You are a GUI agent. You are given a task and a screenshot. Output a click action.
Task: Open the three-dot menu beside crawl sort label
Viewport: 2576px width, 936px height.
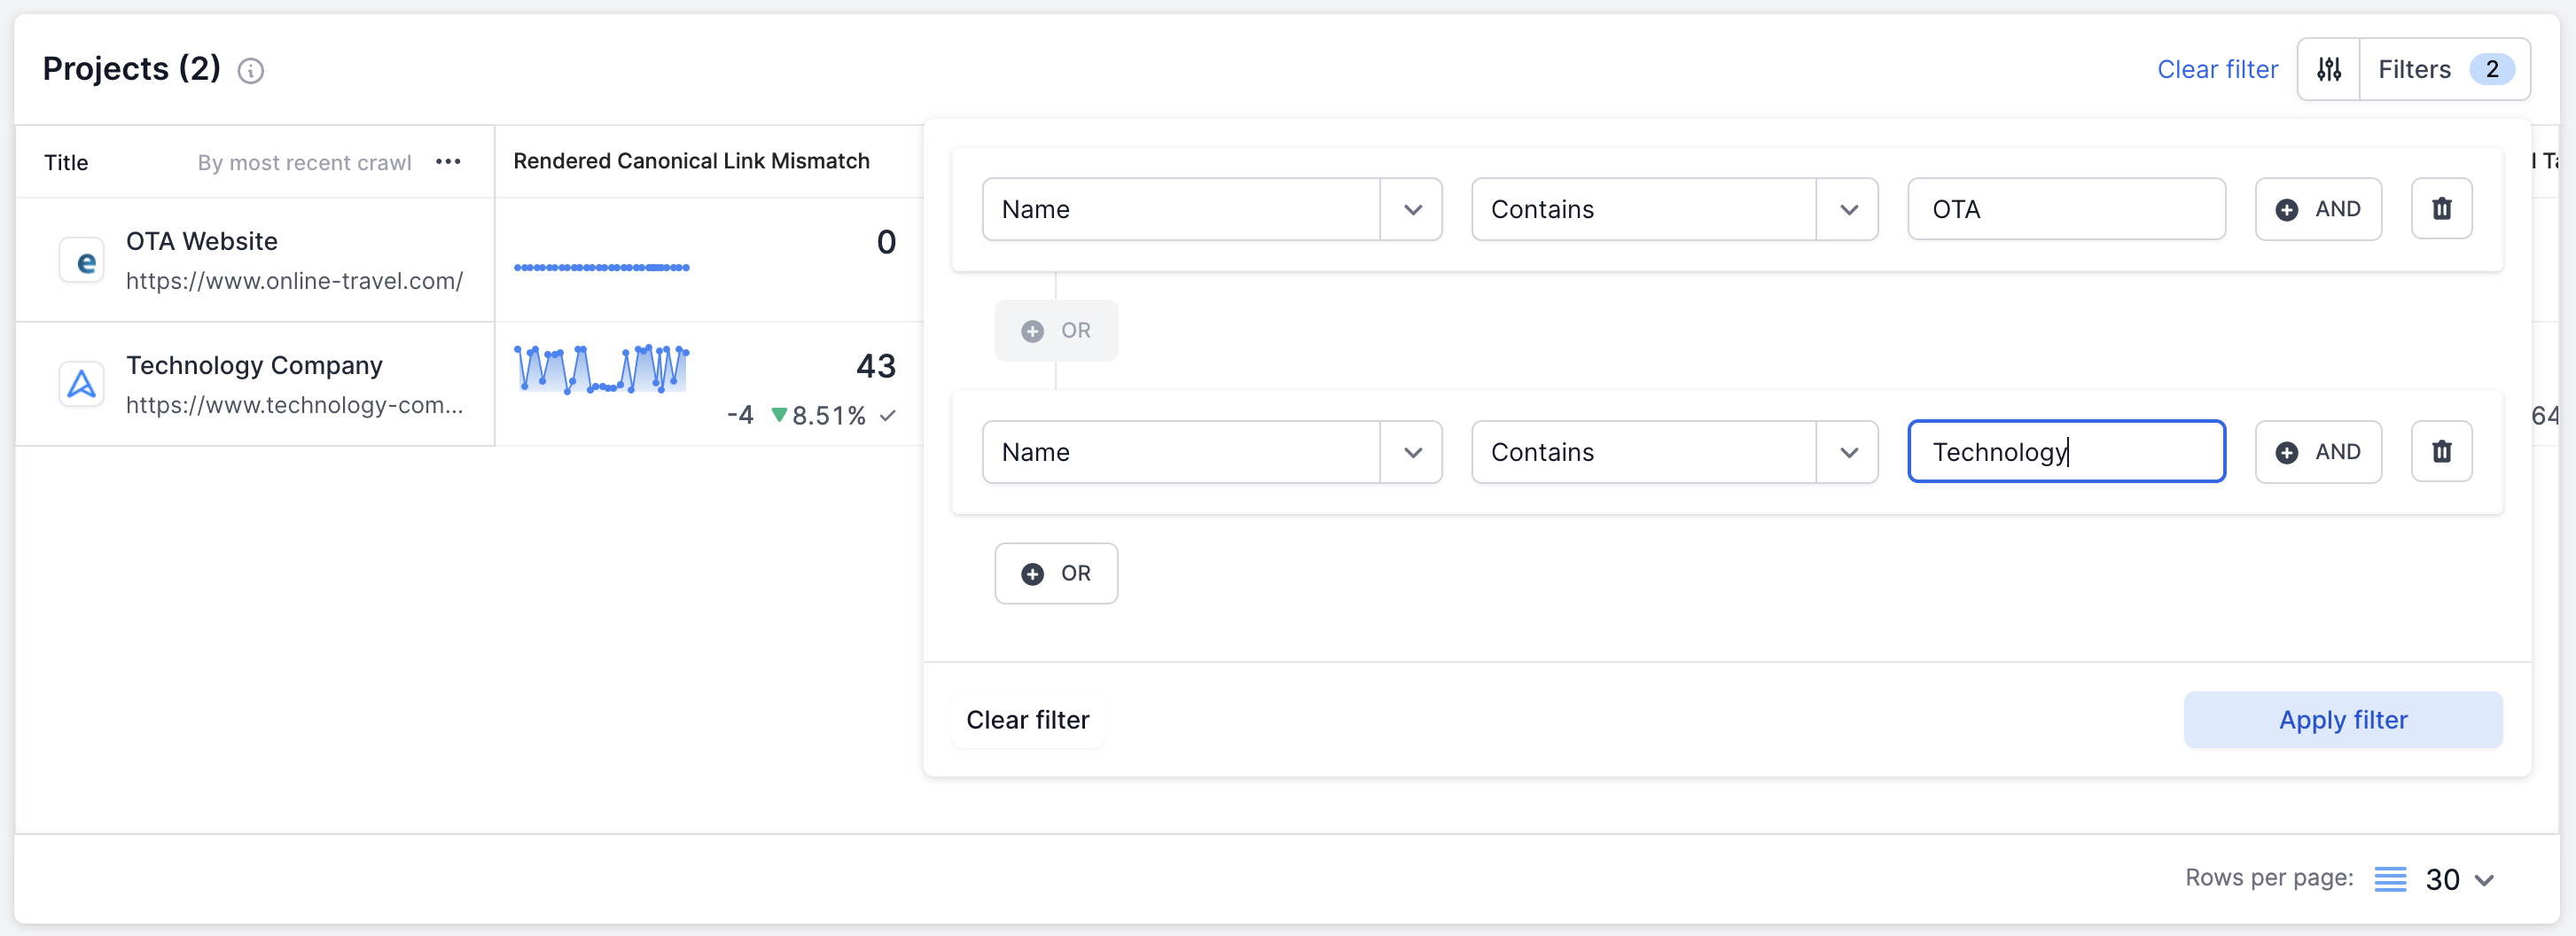pos(448,161)
